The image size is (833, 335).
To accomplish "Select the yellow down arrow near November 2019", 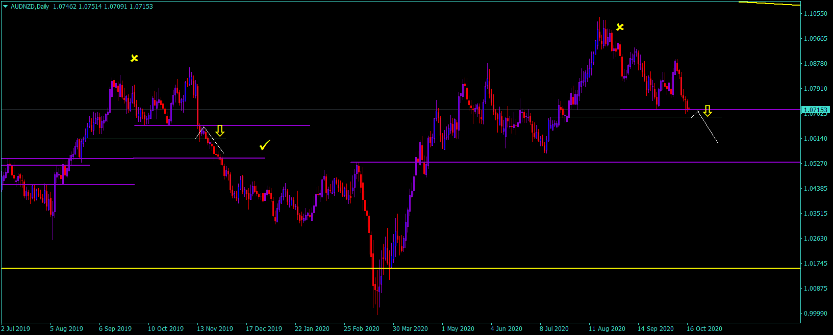I will (x=220, y=131).
